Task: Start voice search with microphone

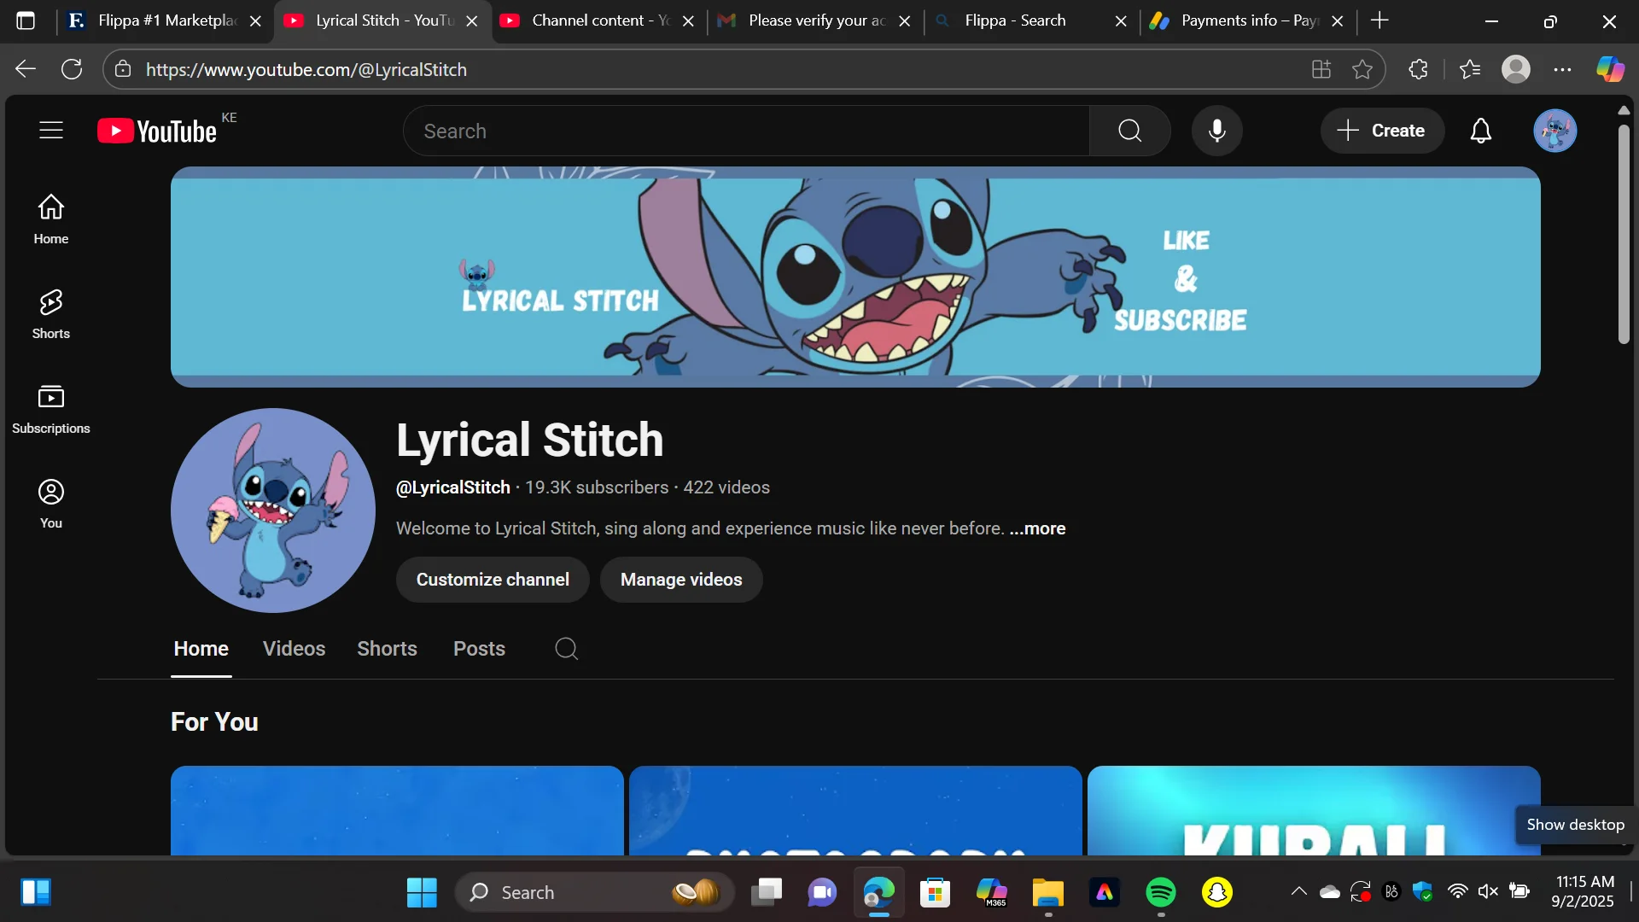Action: click(x=1216, y=131)
